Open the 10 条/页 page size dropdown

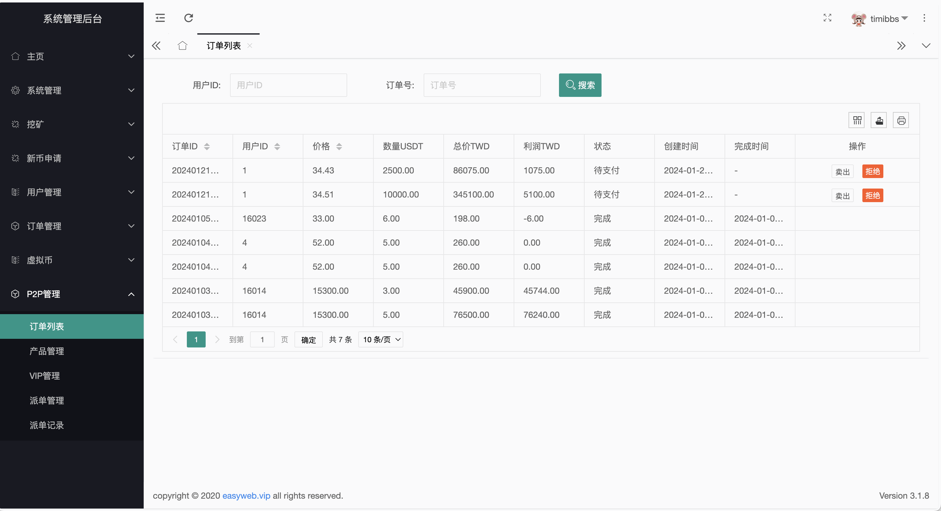(380, 339)
